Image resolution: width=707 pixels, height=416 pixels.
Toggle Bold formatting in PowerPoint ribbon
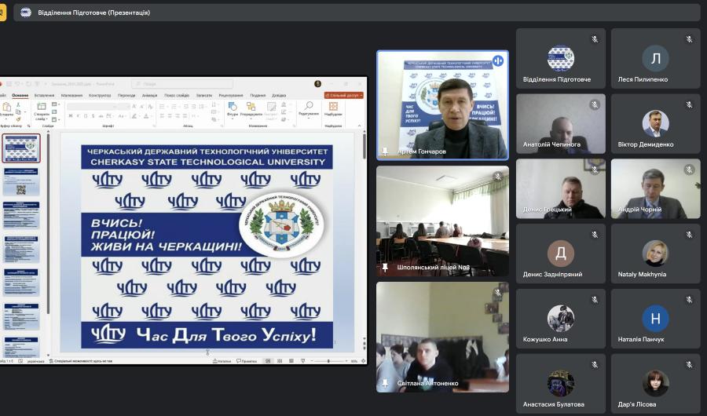point(71,116)
